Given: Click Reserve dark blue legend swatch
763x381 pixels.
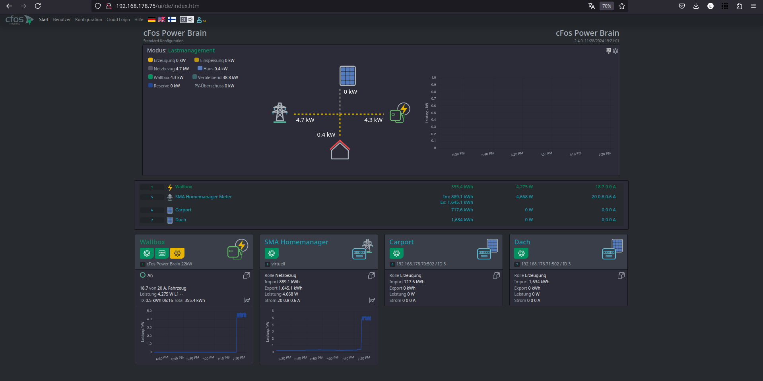Looking at the screenshot, I should click(150, 85).
